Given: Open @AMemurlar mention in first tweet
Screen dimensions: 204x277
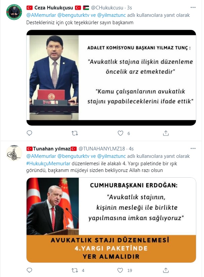Looking at the screenshot, I should tap(41, 15).
